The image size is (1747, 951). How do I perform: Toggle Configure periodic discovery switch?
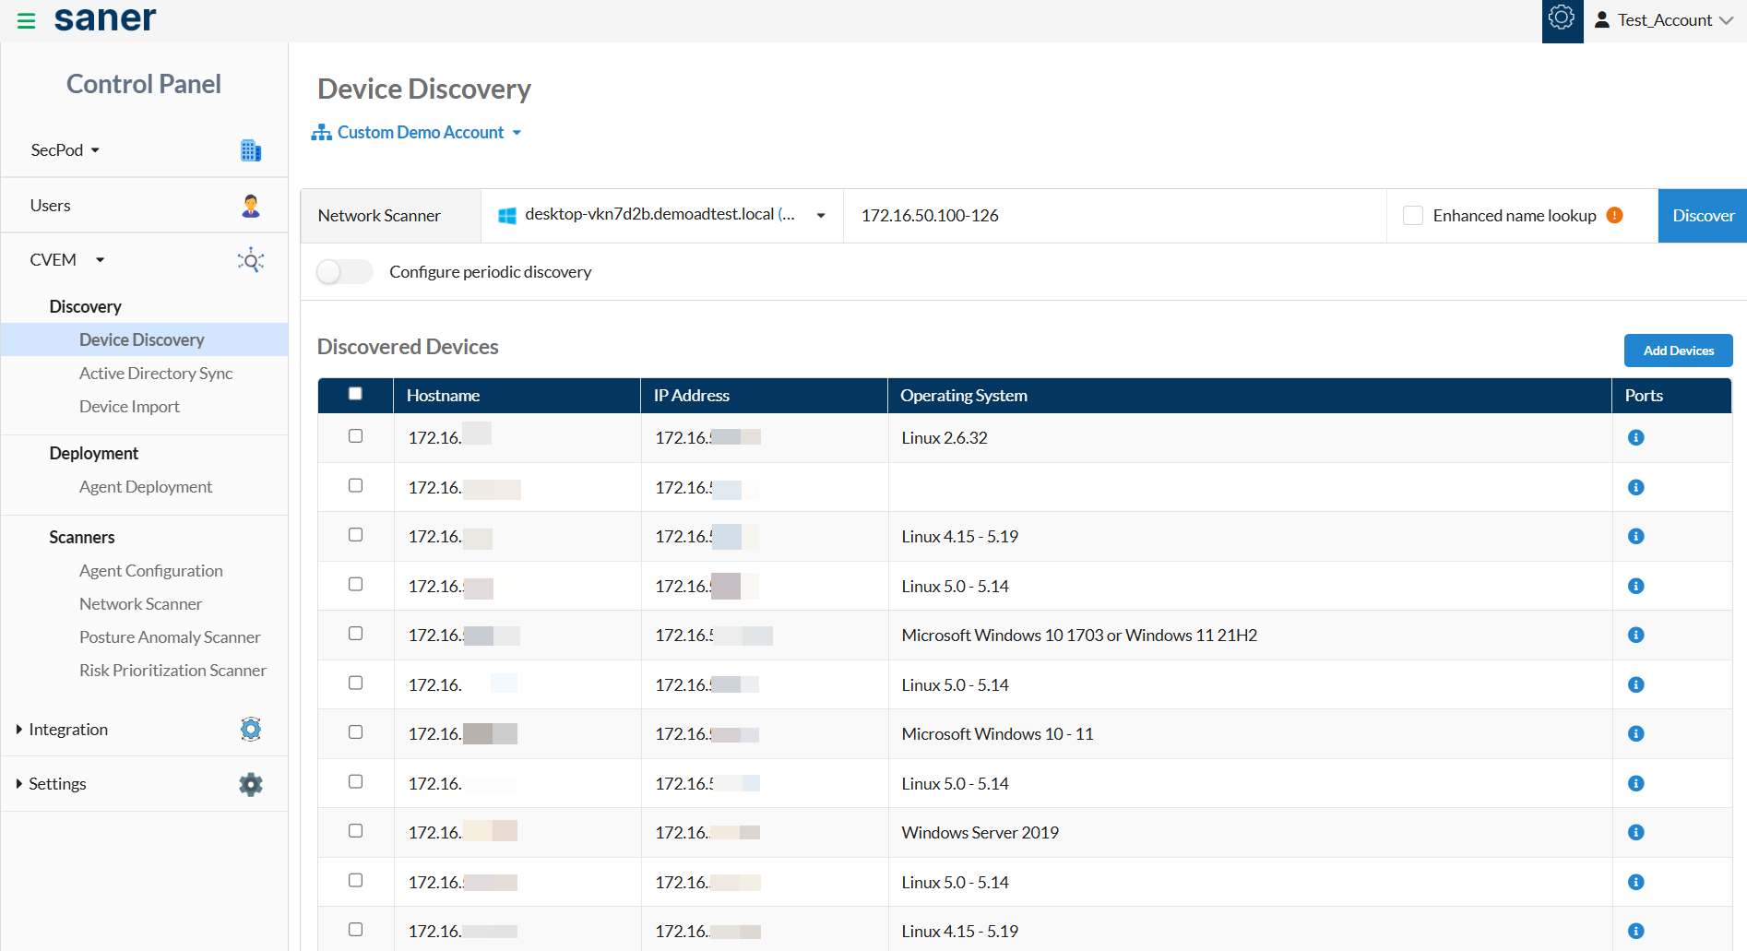tap(343, 272)
